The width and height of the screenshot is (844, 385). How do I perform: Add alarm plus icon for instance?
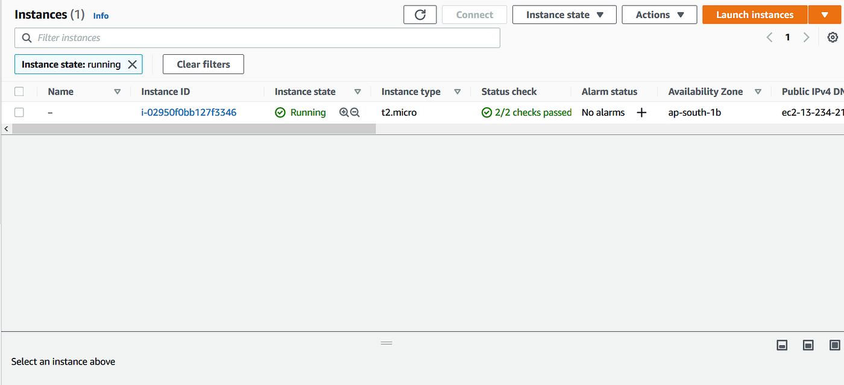tap(641, 112)
